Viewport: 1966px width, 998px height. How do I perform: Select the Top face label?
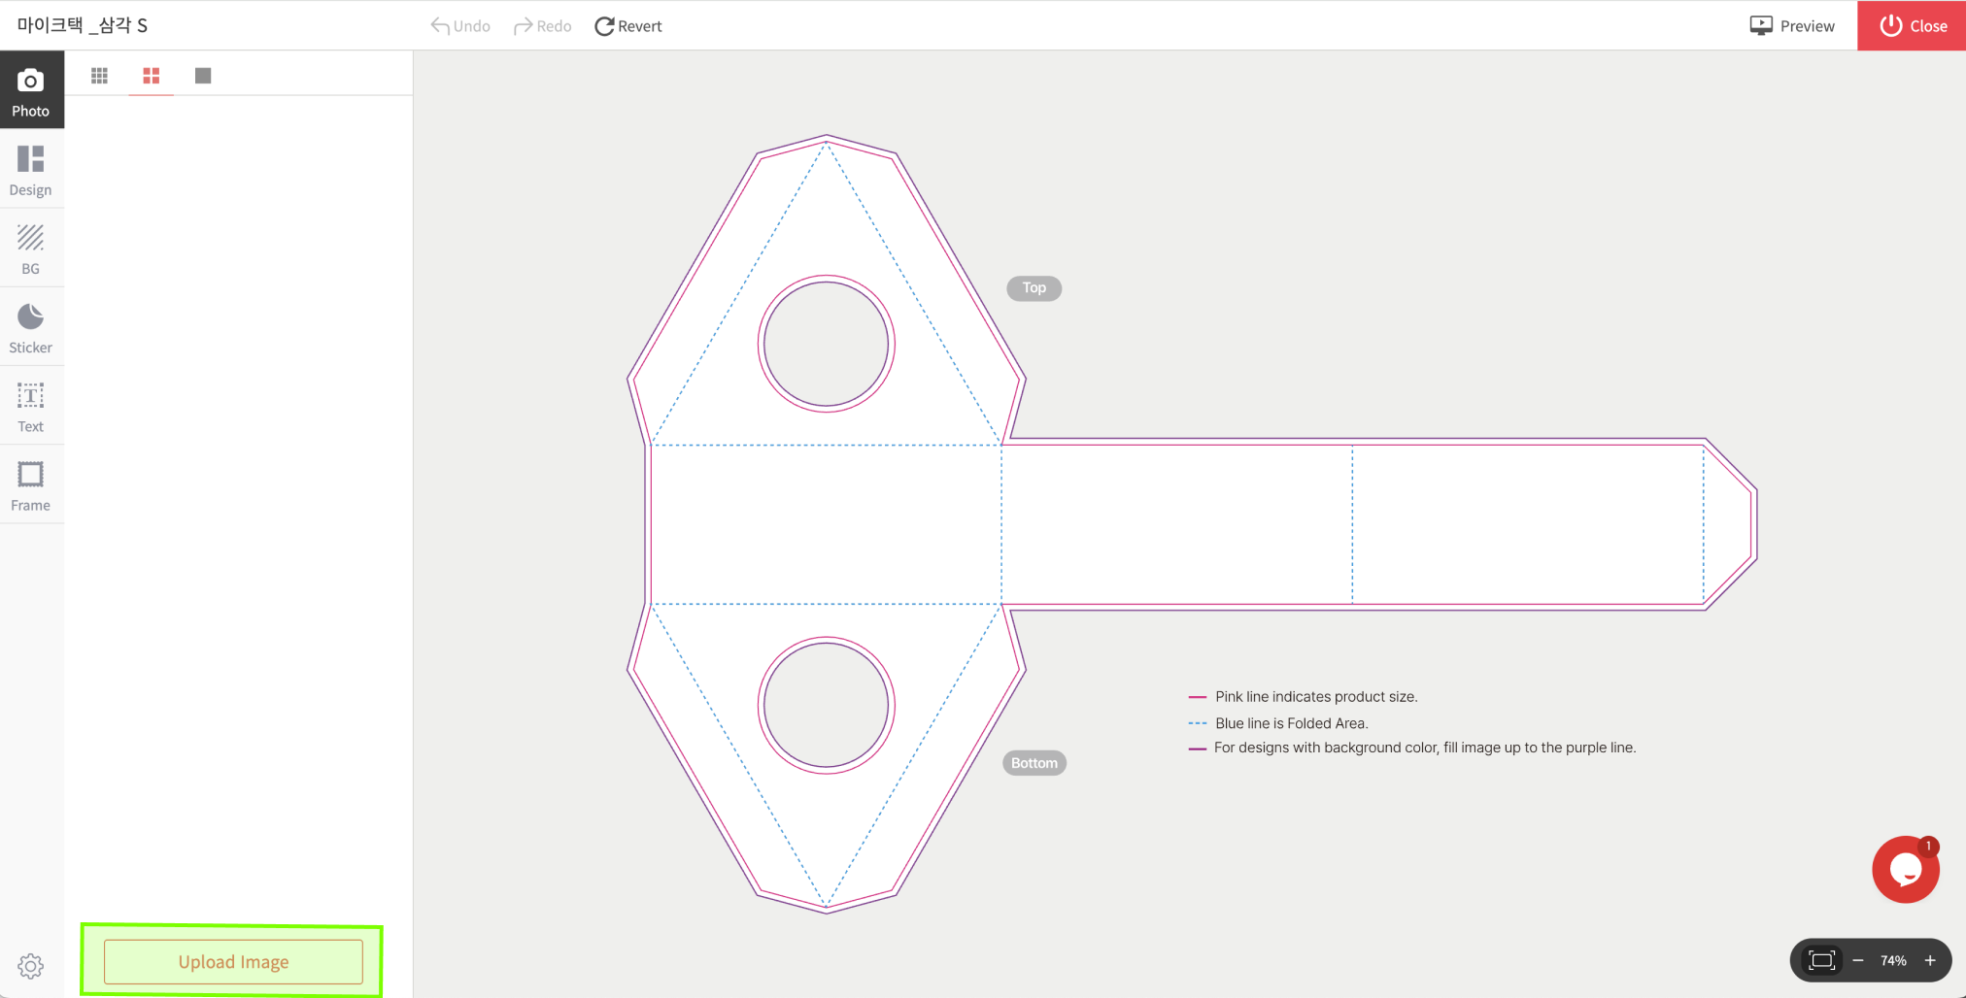tap(1034, 288)
